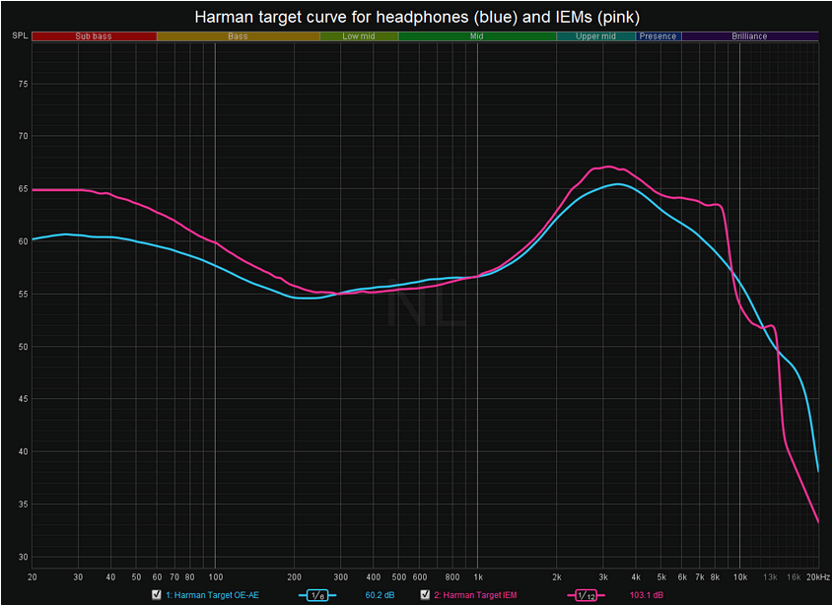Click the Upper mid frequency band
832x605 pixels.
(x=595, y=36)
